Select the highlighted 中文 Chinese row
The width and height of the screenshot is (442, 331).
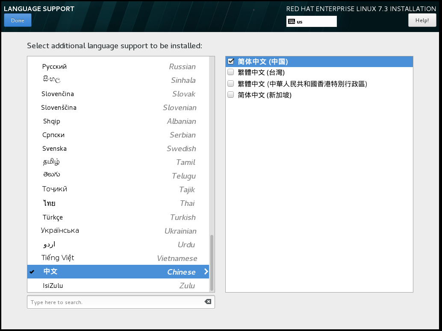click(118, 272)
